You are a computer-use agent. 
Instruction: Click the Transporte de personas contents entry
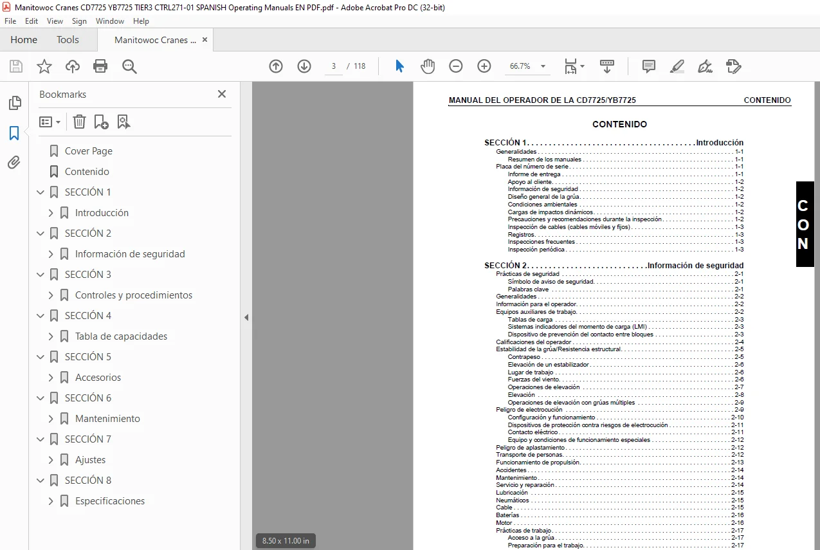coord(529,455)
